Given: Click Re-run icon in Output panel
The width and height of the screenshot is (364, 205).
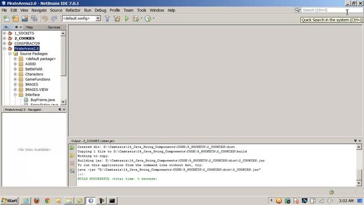Looking at the screenshot, I should (x=72, y=147).
